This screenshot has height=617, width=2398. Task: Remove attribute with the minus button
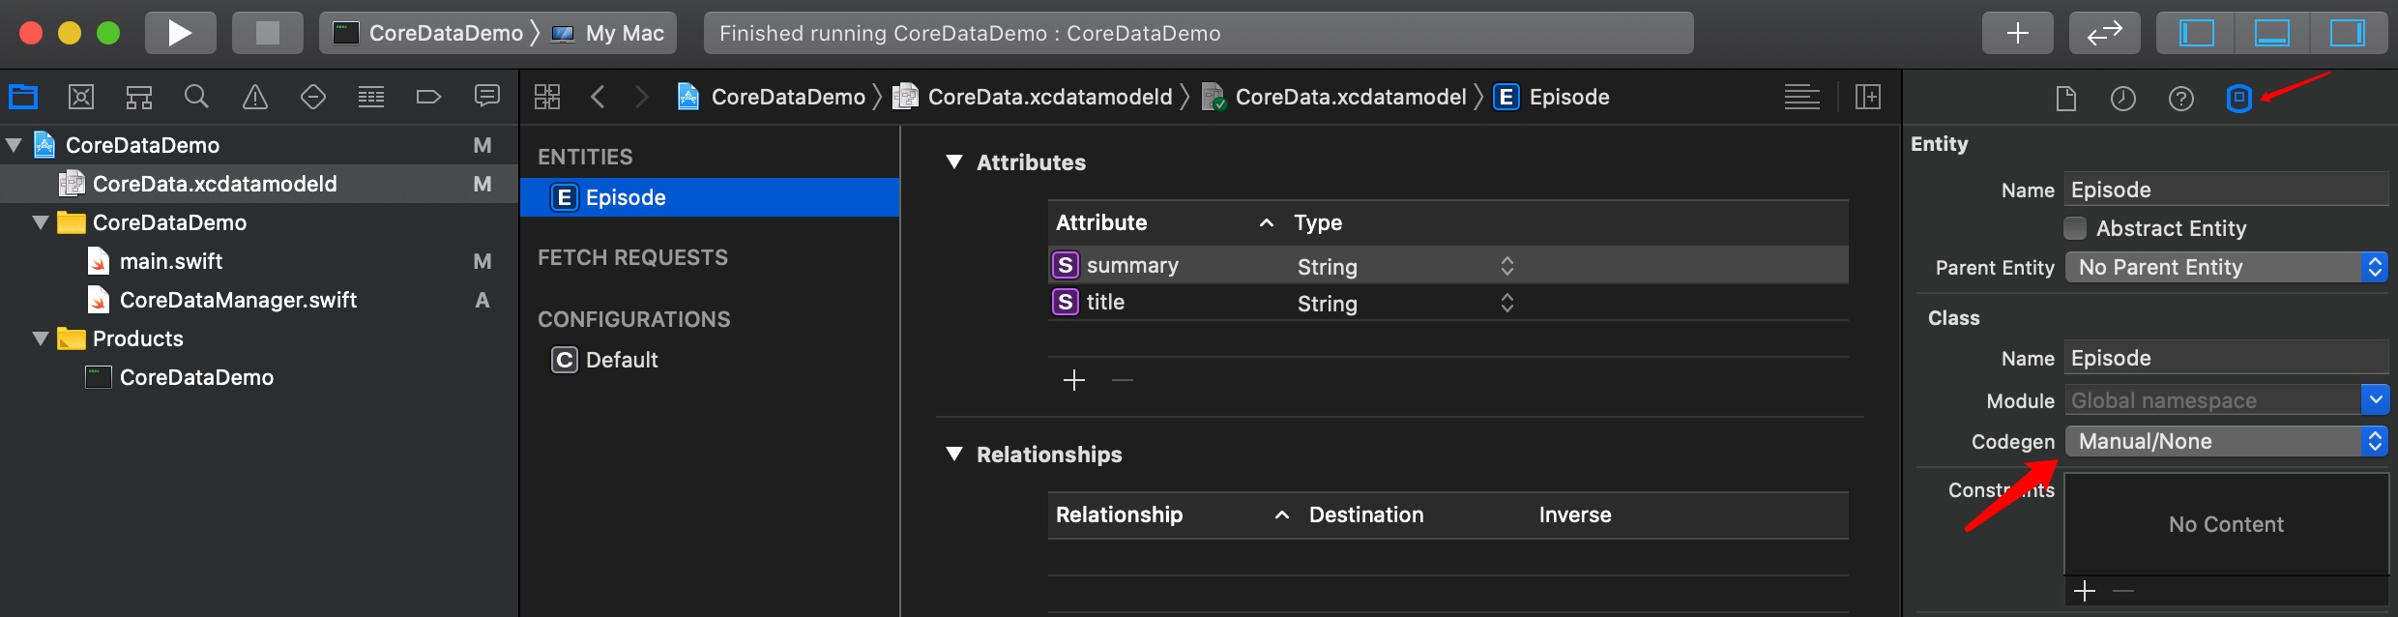(1123, 380)
